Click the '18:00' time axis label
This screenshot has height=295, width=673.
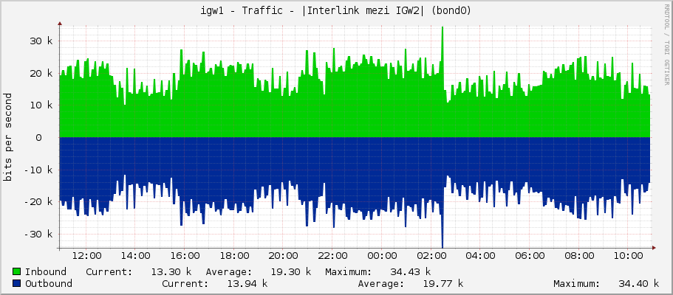pos(236,257)
